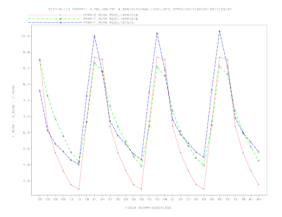This screenshot has height=217, width=282.
Task: Click x-axis tick label 30
Action: pos(118,199)
